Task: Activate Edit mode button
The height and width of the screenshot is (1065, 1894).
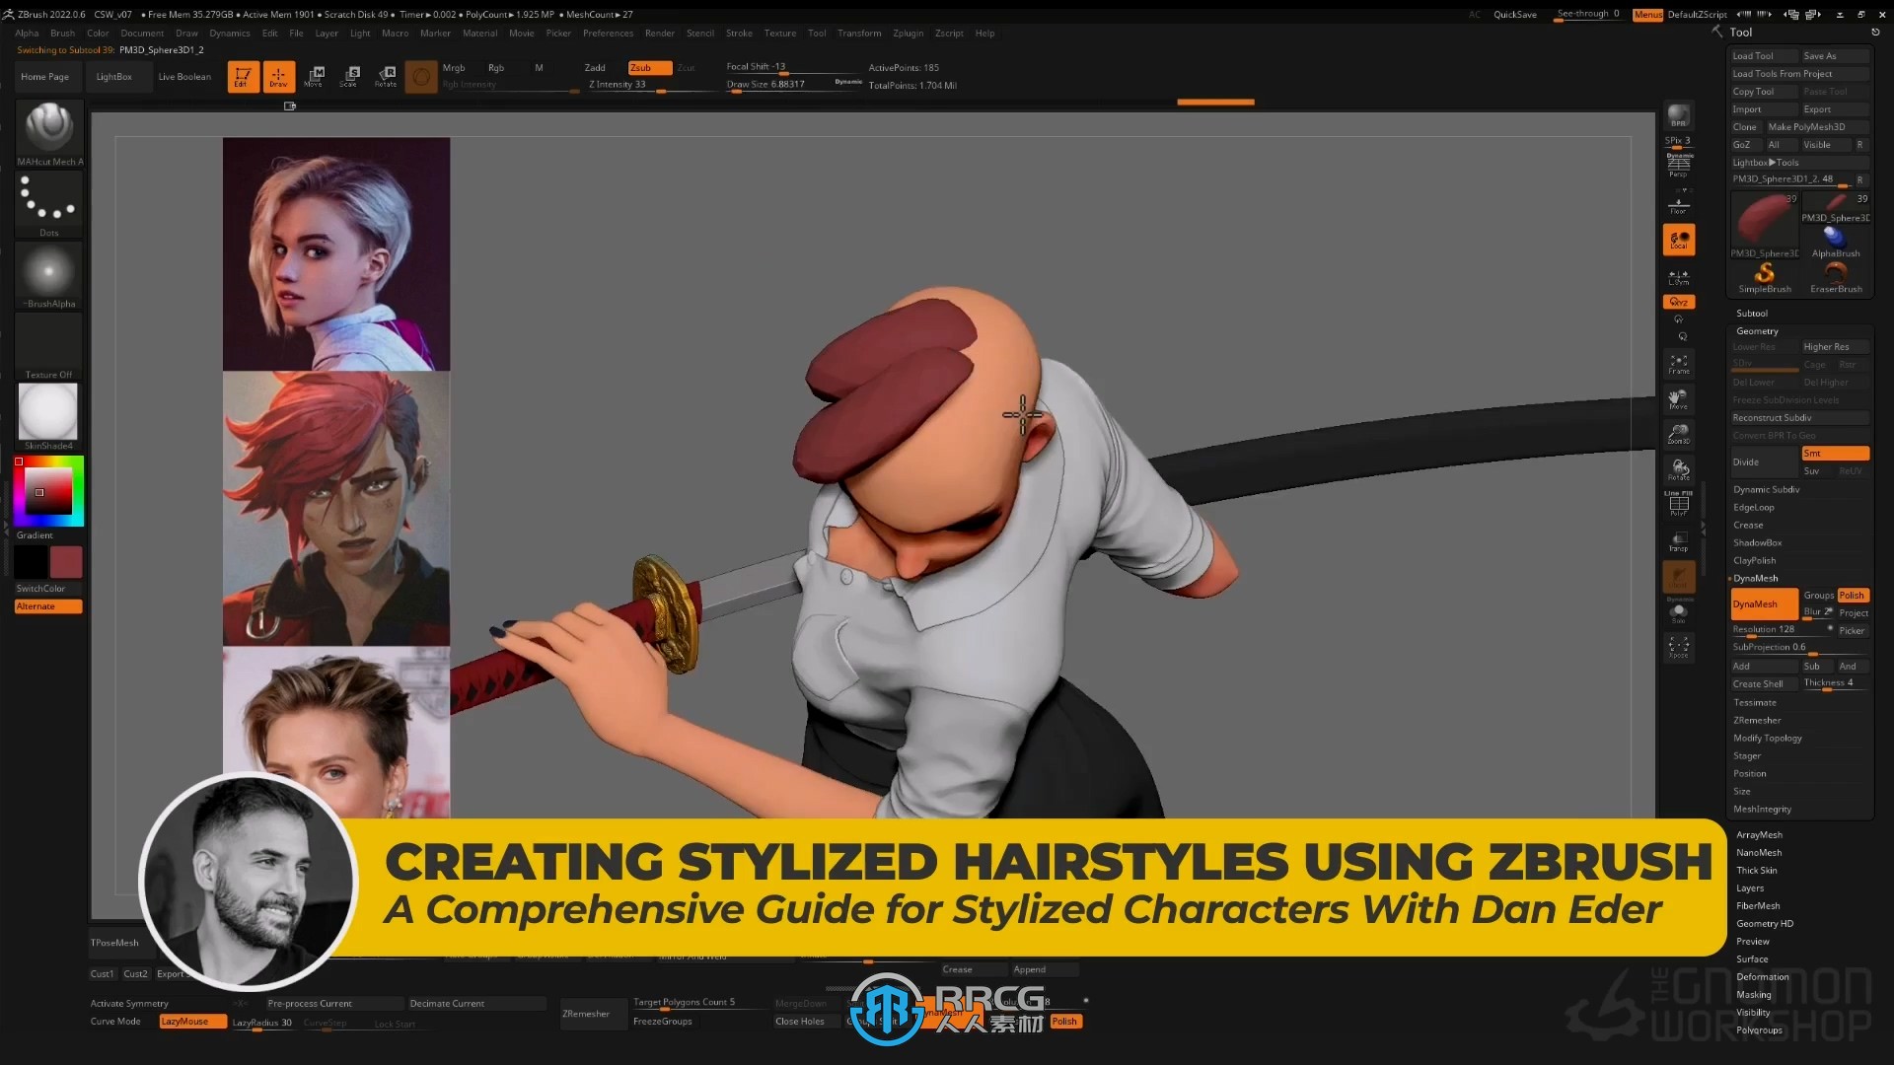Action: [x=243, y=76]
